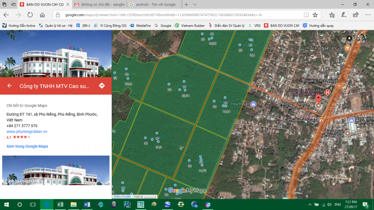
Task: Select ENG input language indicator
Action: coord(337,205)
